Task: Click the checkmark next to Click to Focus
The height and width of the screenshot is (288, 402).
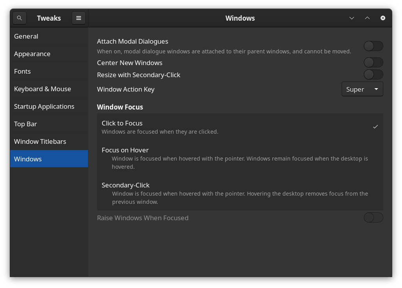Action: (376, 127)
